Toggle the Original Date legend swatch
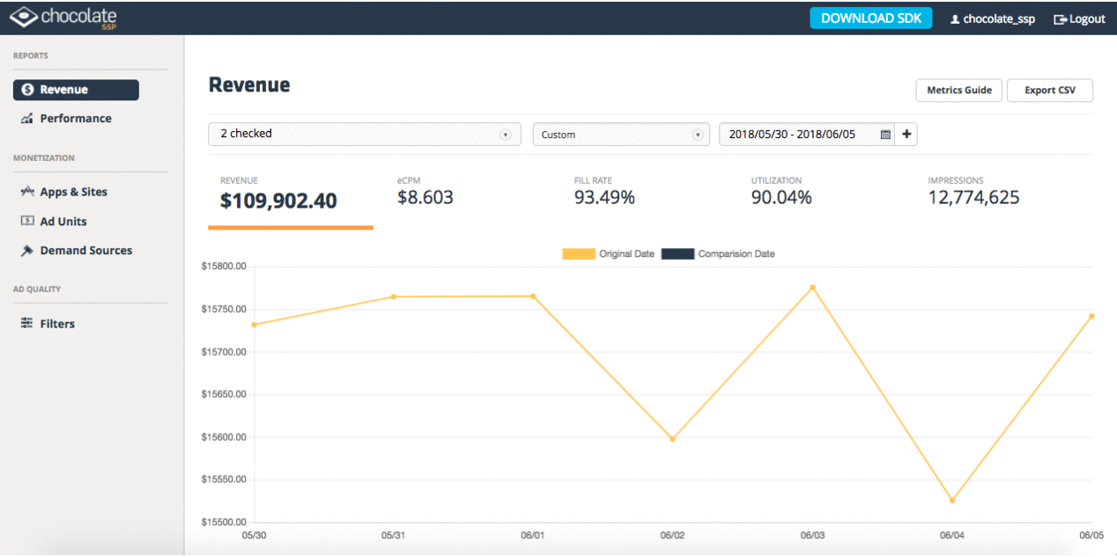The width and height of the screenshot is (1117, 557). point(577,253)
